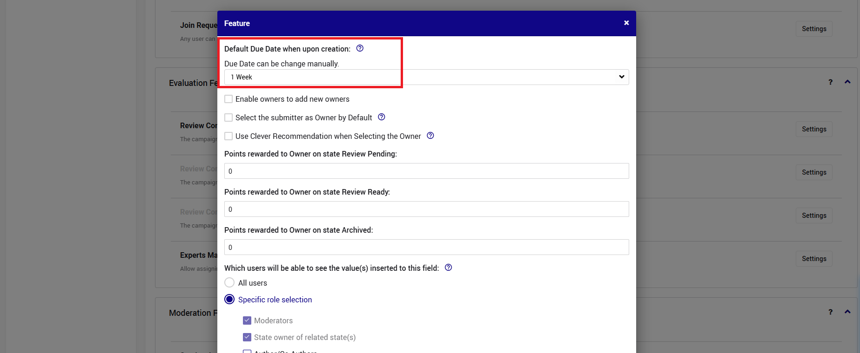This screenshot has height=353, width=860.
Task: Focus the Archived state points field
Action: click(426, 247)
